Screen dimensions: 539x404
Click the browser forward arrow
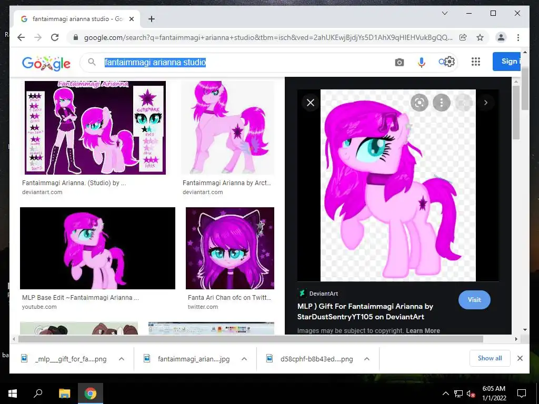coord(38,37)
